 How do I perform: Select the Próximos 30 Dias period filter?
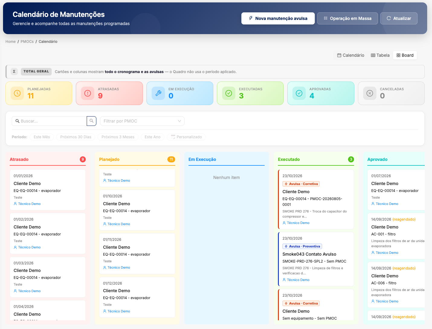[76, 137]
